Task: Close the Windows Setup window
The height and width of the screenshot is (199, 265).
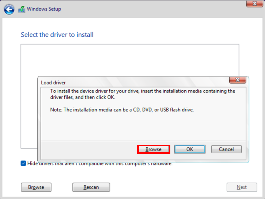Action: 255,3
